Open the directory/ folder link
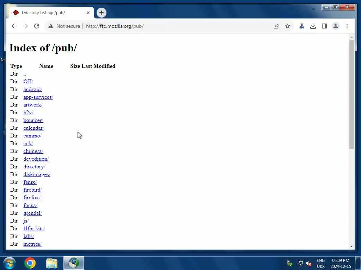 coord(34,167)
